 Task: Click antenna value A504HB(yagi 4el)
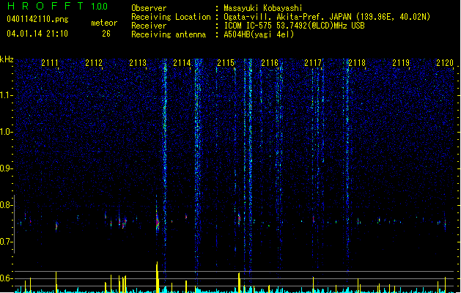tap(259, 34)
